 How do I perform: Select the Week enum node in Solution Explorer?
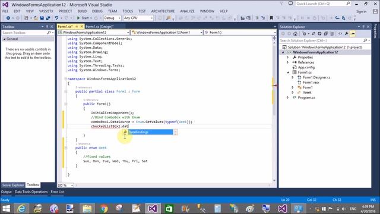tap(307, 93)
